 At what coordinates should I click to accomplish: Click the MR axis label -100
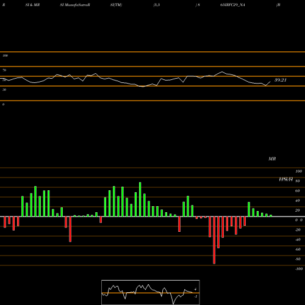click(x=299, y=269)
